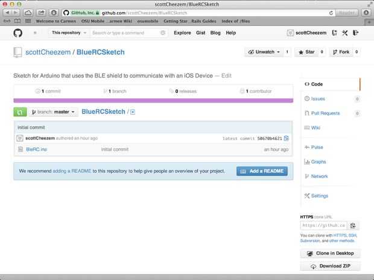Click the iCloud tabs toolbar icon
The height and width of the screenshot is (280, 374).
(28, 13)
